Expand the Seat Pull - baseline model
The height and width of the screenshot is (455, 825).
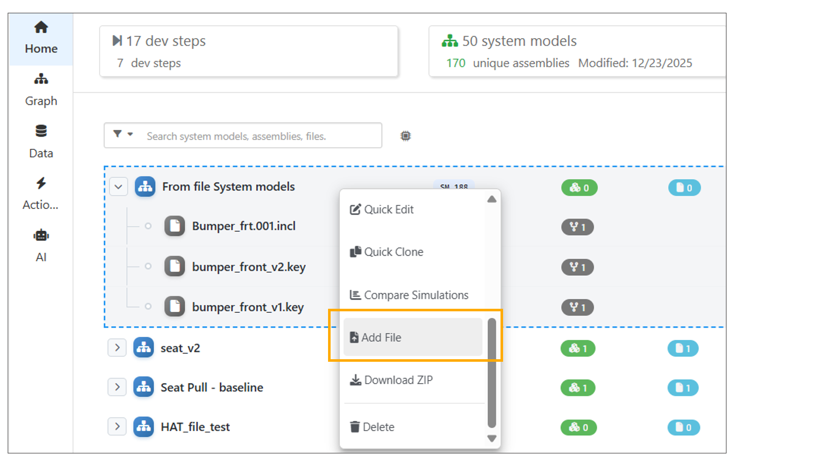[x=117, y=387]
